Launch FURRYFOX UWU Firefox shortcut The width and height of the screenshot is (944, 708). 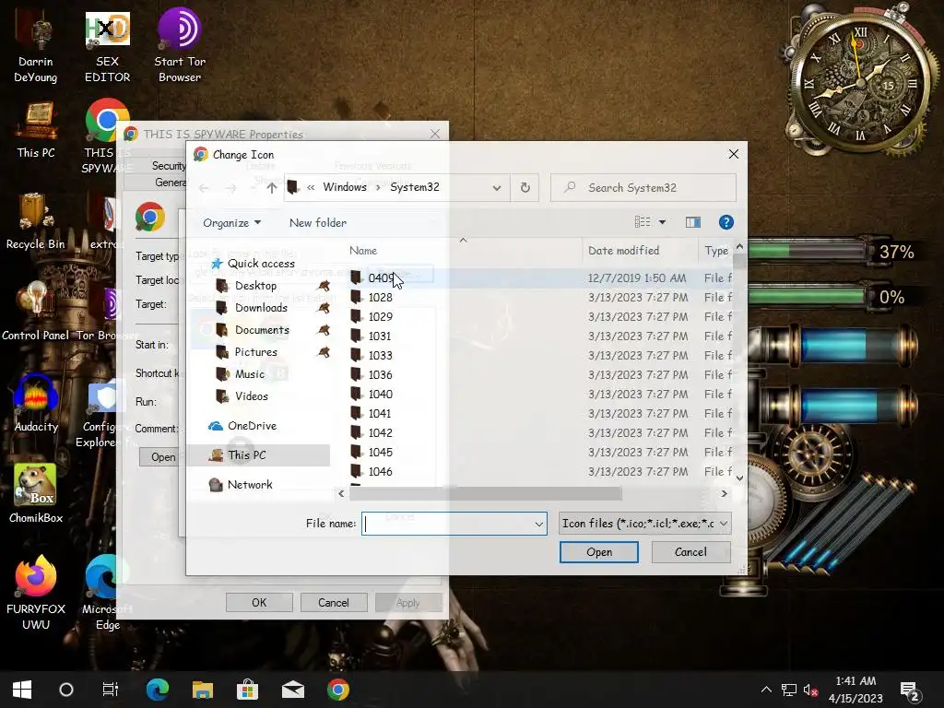point(36,593)
